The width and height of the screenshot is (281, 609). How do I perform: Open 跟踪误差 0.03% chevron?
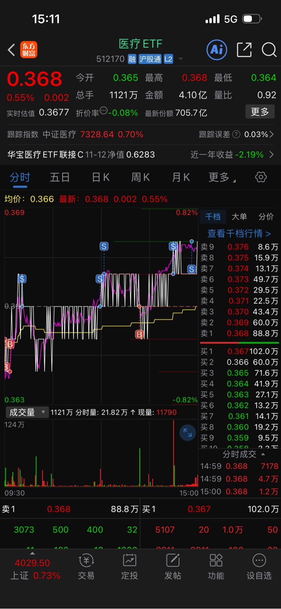271,134
